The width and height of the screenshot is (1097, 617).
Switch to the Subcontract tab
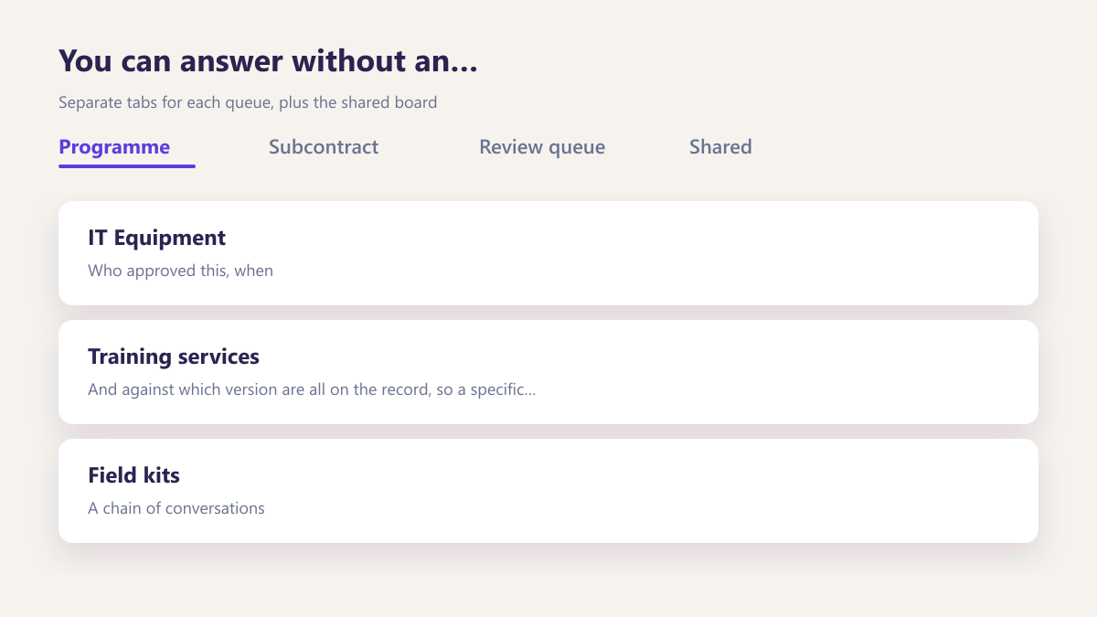point(324,147)
